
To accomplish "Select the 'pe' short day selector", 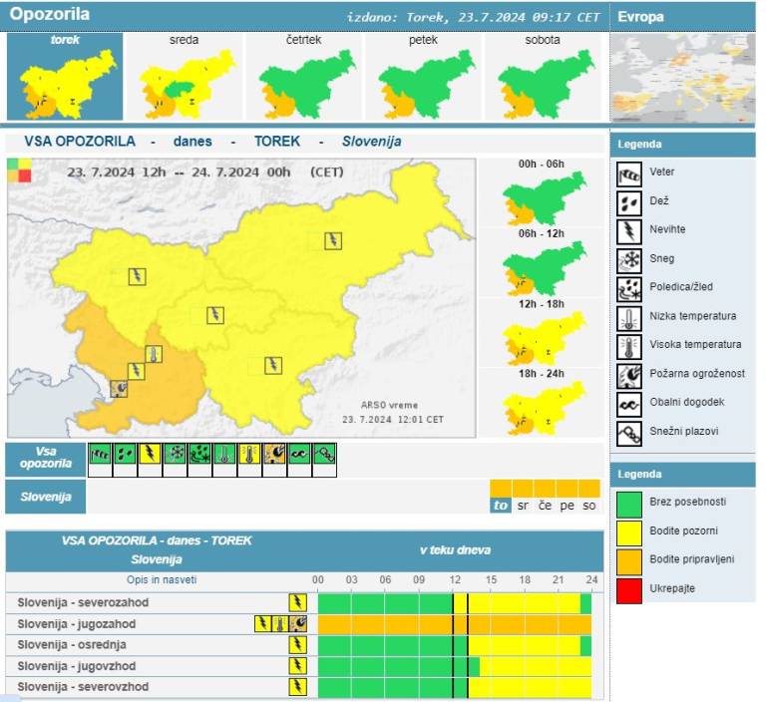I will coord(567,506).
